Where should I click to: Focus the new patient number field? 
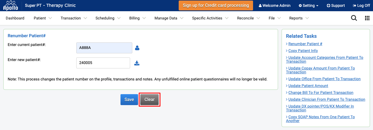click(103, 63)
